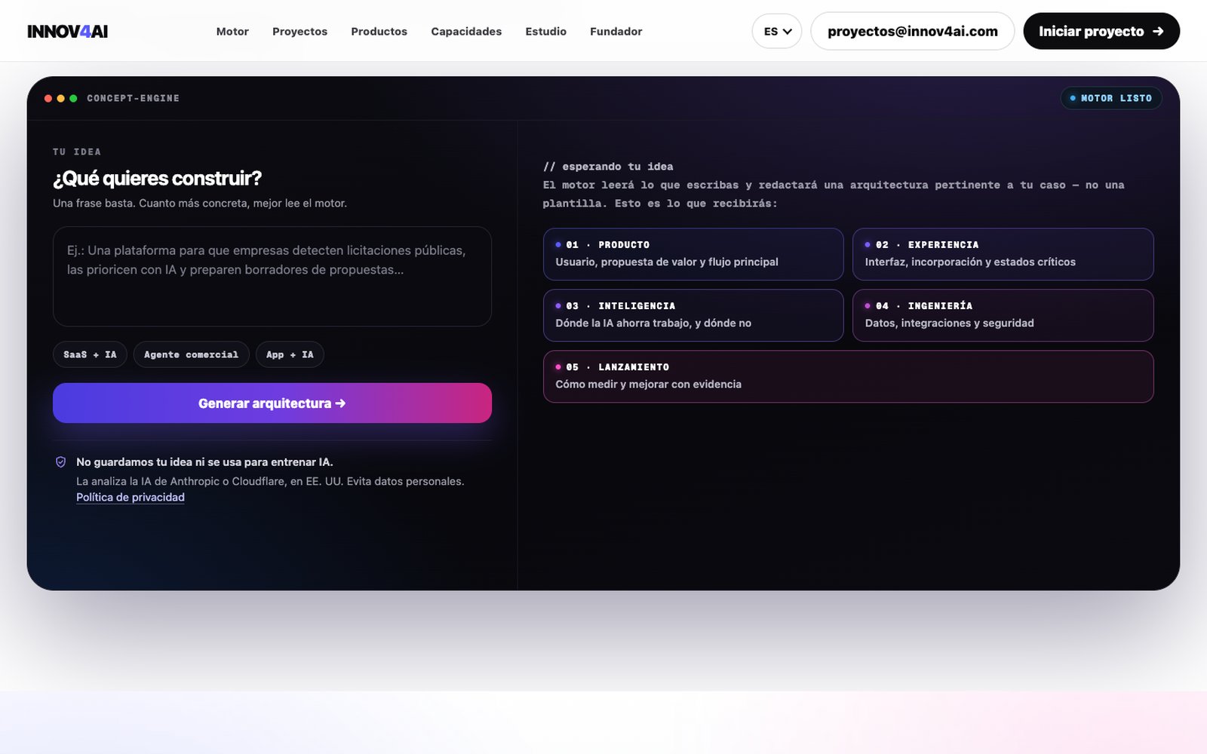The image size is (1207, 754).
Task: Click the green window dot
Action: (73, 98)
